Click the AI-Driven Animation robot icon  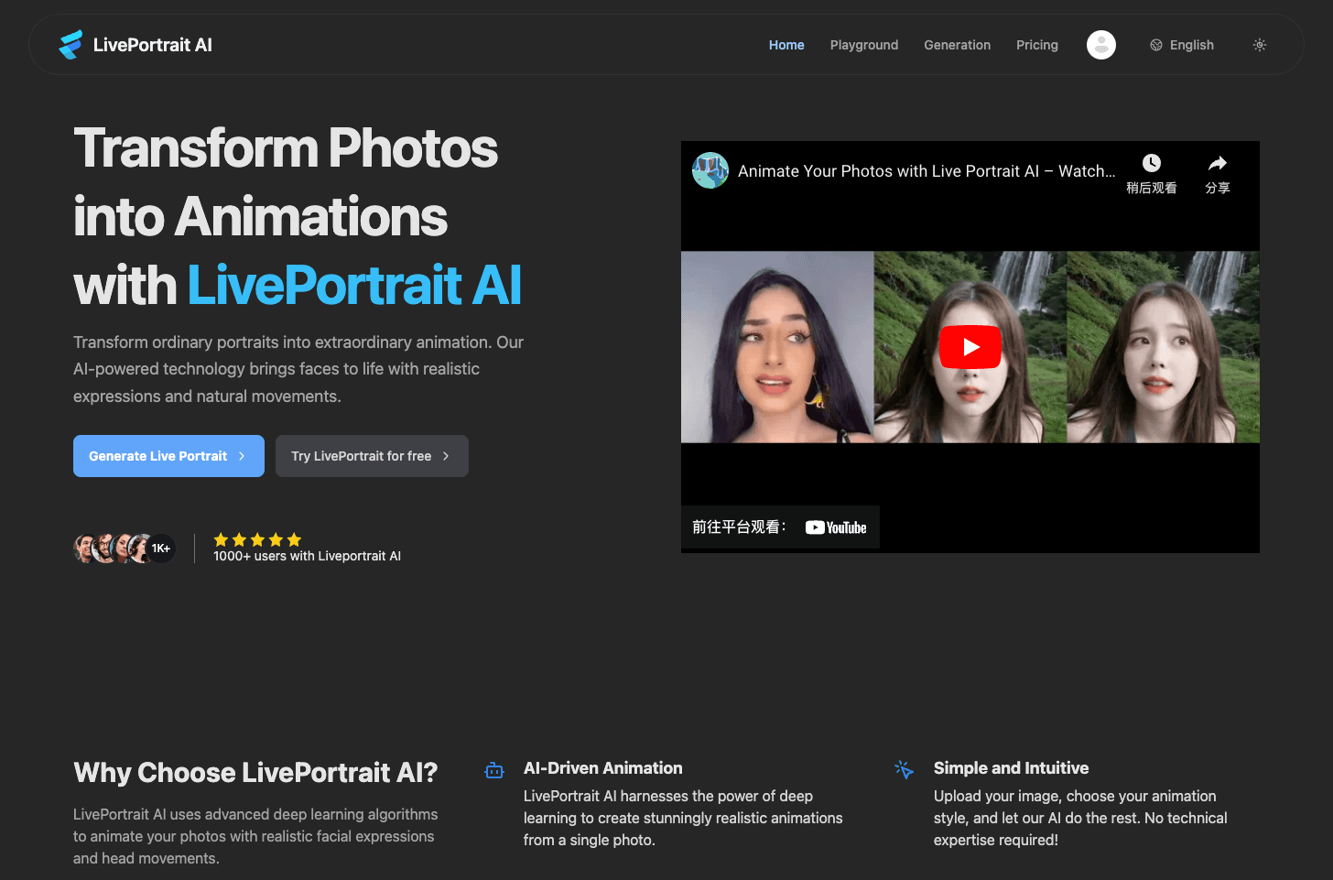pyautogui.click(x=494, y=769)
